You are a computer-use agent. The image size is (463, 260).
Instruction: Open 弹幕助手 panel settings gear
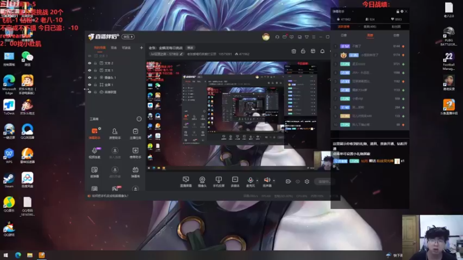pos(402,11)
